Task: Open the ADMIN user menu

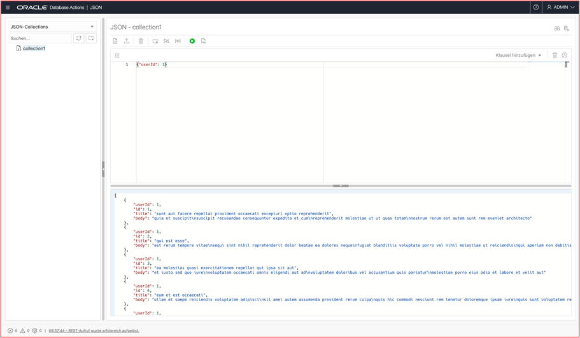Action: coord(561,7)
